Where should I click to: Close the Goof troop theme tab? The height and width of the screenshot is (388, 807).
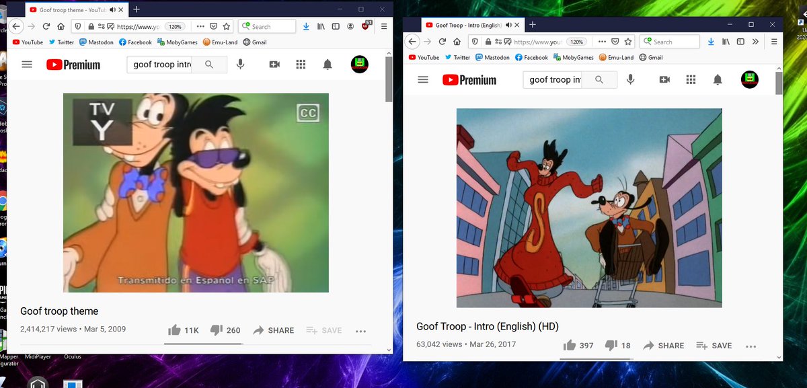click(122, 9)
